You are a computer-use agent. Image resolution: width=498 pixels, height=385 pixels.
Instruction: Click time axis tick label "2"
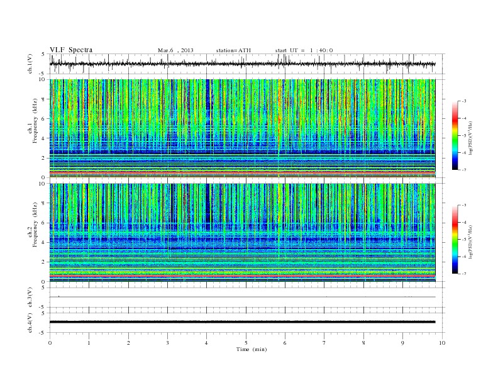pos(128,343)
